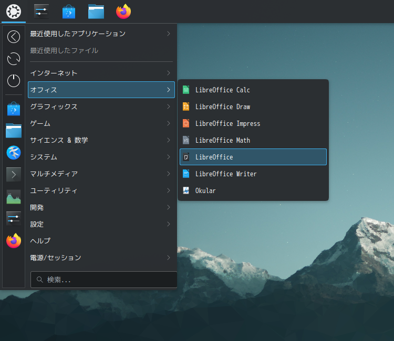Focus the 検索 search field
Image resolution: width=394 pixels, height=341 pixels.
pos(104,280)
